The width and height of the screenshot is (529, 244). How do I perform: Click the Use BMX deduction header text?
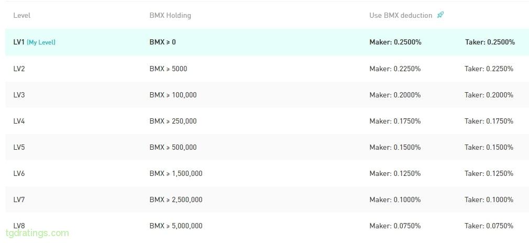[401, 16]
